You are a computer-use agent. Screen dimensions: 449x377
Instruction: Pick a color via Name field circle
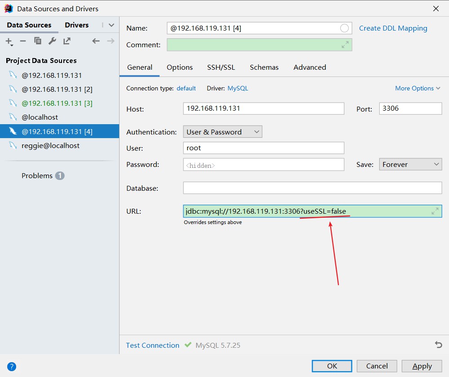[344, 28]
